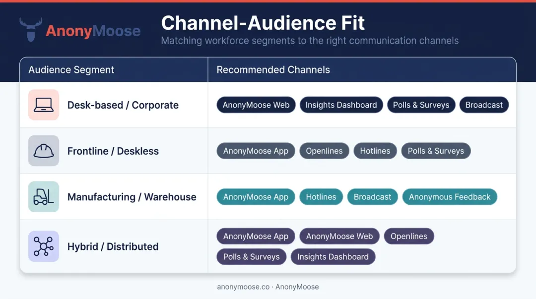
Task: Click AnonyMoose Web pill in Hybrid / Distributed row
Action: (339, 236)
